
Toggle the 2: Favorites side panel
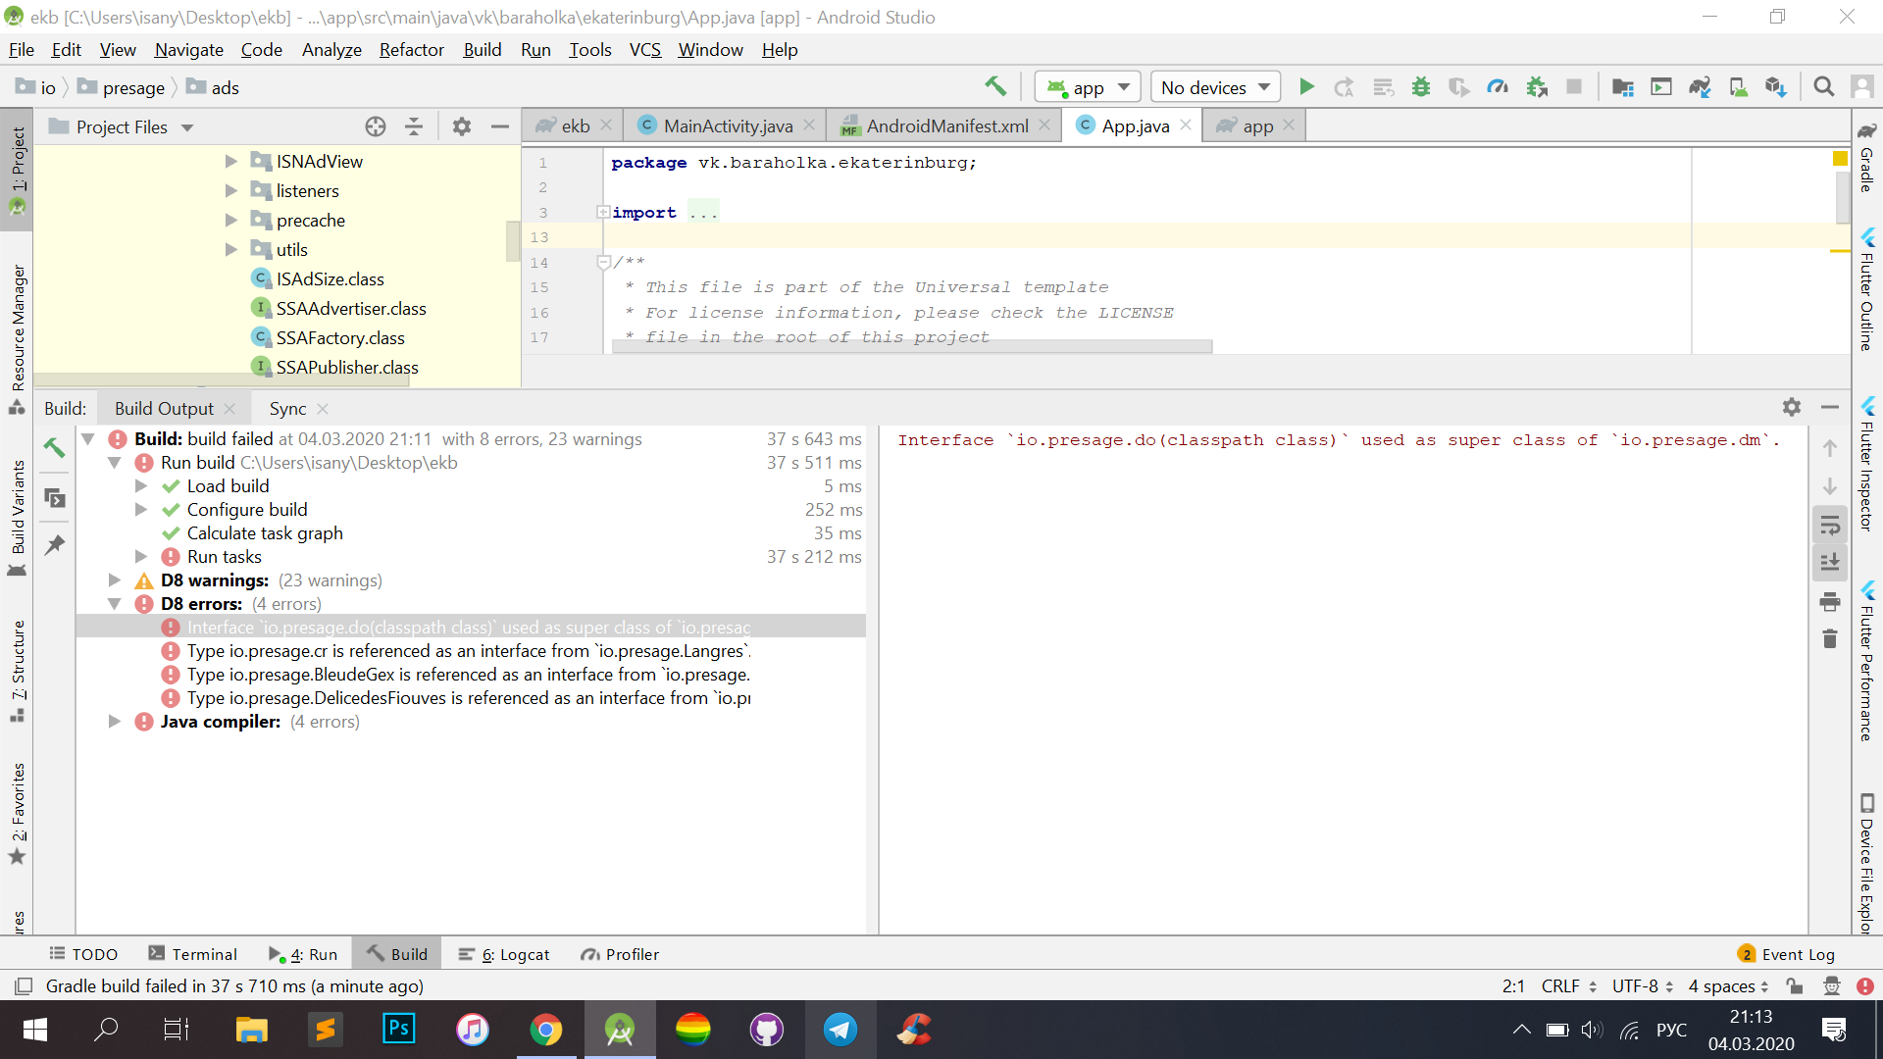(x=17, y=813)
